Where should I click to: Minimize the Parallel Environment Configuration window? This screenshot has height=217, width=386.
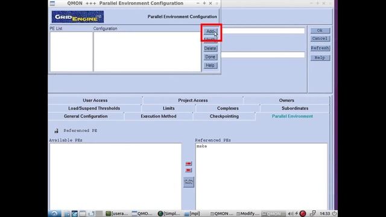point(198,4)
